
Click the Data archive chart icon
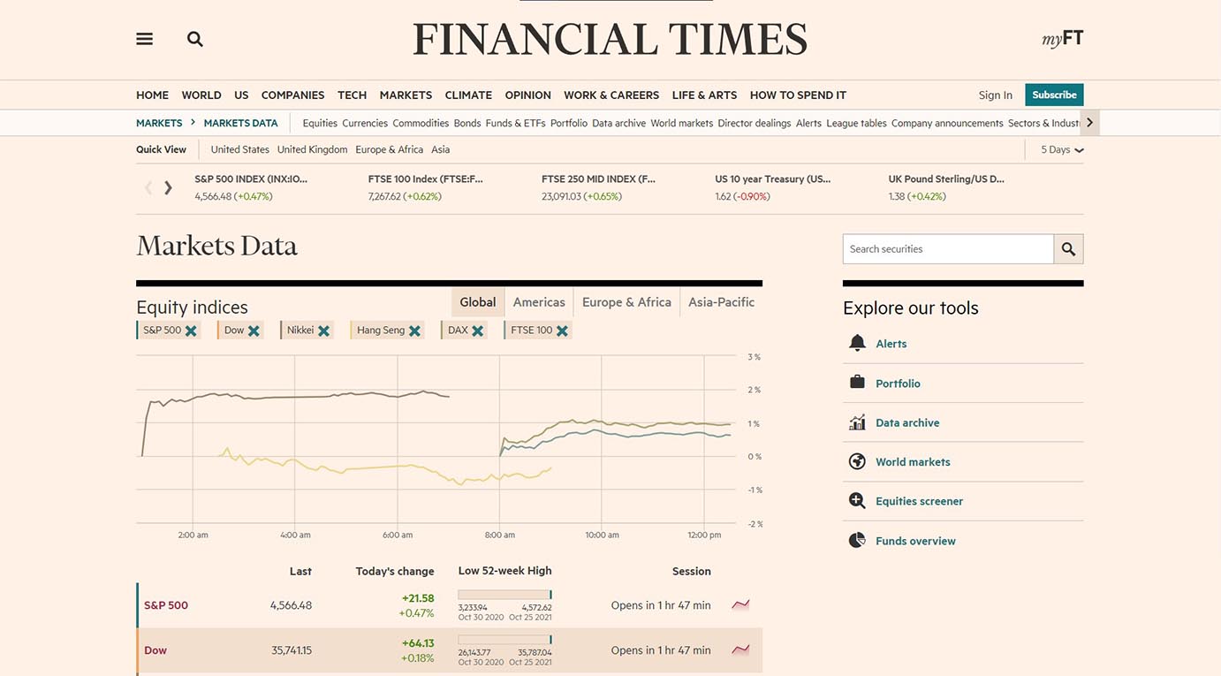[857, 422]
